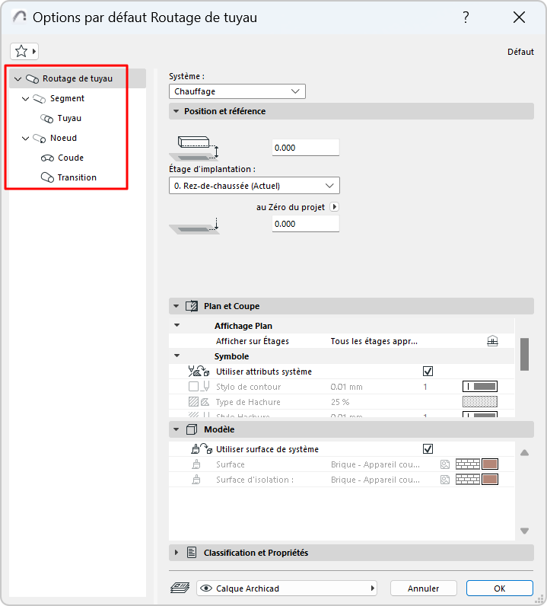Collapse the Noeud tree node
The width and height of the screenshot is (547, 606).
(26, 139)
